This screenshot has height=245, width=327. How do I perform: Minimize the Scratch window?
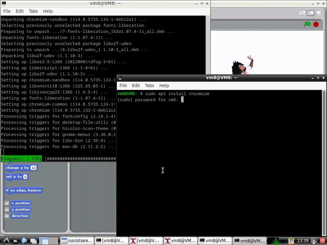tap(312, 4)
